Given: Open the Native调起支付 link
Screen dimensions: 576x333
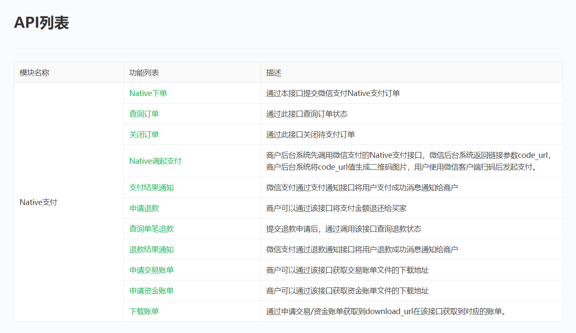Looking at the screenshot, I should [155, 161].
